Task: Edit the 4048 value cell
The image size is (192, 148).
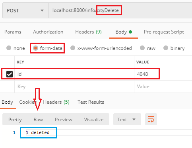Action: 163,74
